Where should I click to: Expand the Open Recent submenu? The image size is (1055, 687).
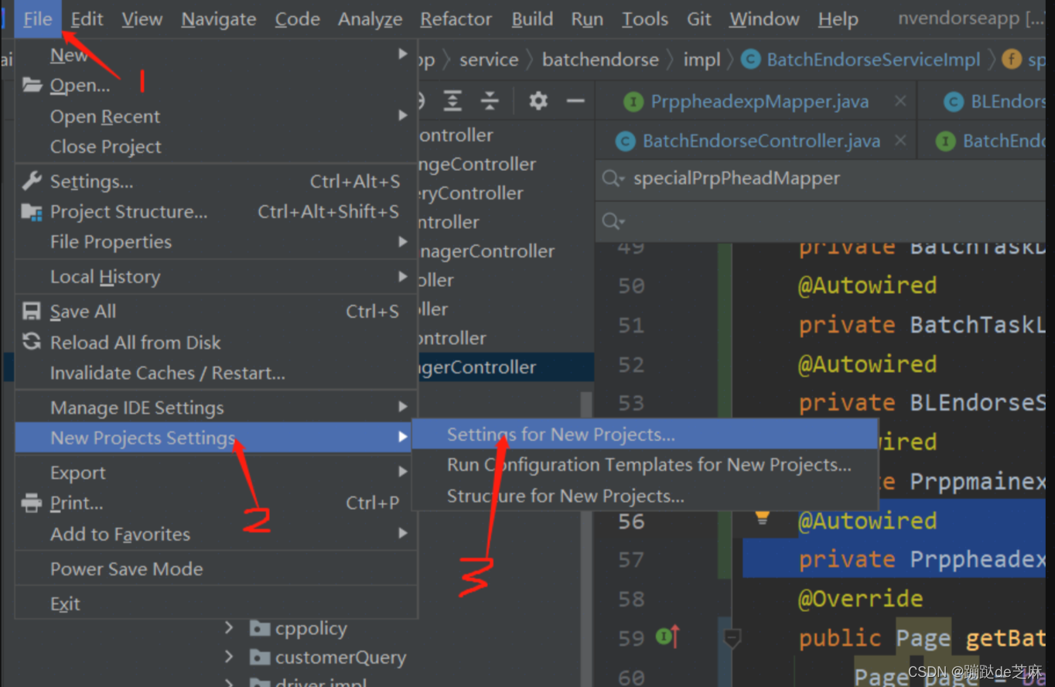(104, 116)
